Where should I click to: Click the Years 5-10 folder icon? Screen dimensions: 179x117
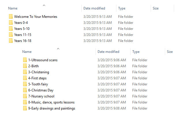(11, 28)
